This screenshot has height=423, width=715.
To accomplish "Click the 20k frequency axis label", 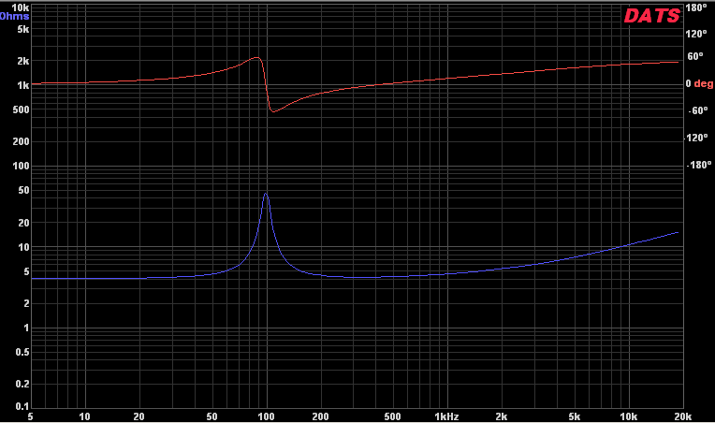I will (683, 416).
